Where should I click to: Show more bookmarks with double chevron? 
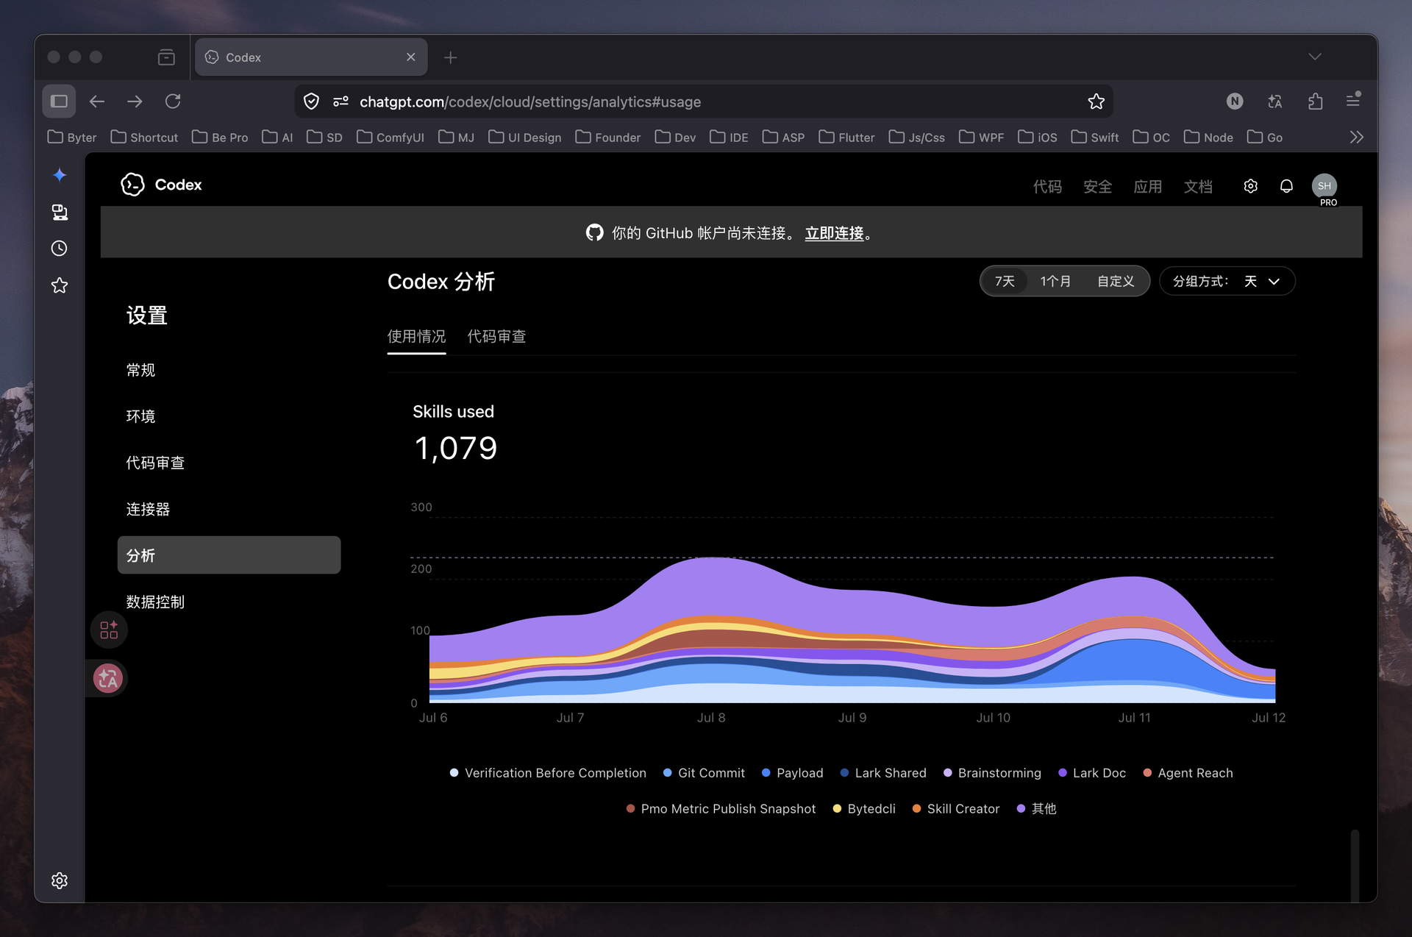1356,138
